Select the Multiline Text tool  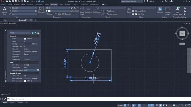pyautogui.click(x=4, y=11)
